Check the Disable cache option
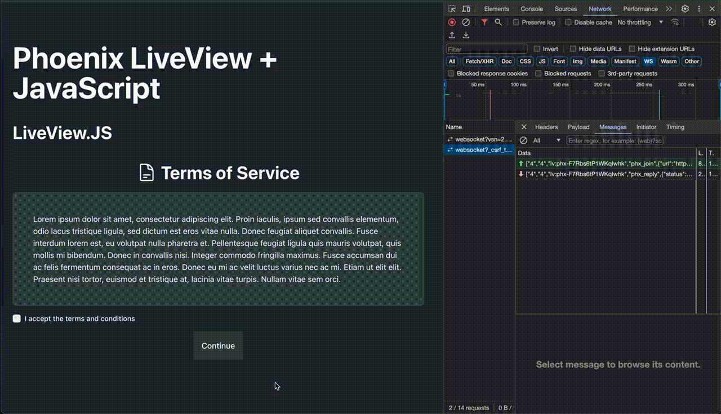The height and width of the screenshot is (414, 721). point(568,22)
